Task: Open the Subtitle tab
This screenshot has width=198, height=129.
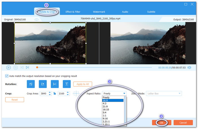Action: [151, 12]
